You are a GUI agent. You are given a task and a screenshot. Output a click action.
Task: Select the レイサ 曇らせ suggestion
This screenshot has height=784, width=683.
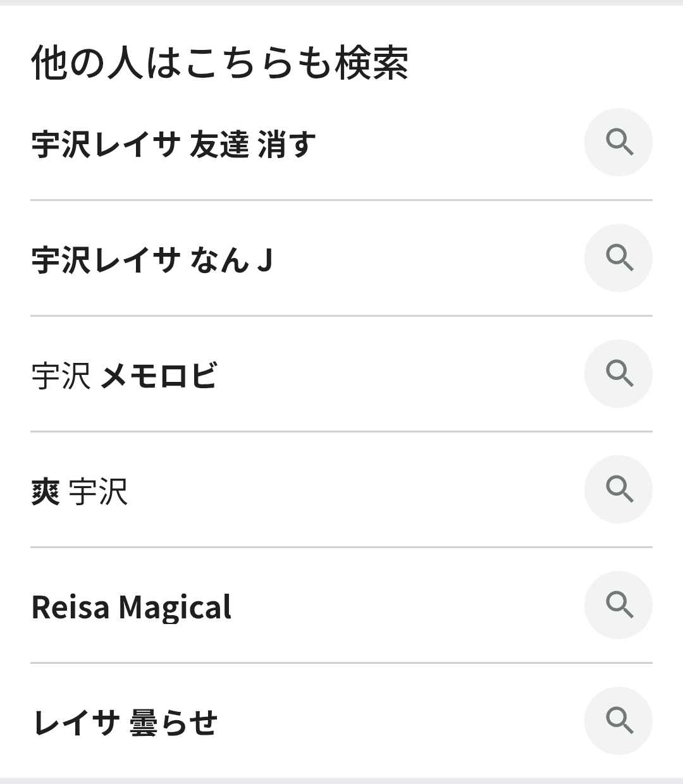click(125, 723)
